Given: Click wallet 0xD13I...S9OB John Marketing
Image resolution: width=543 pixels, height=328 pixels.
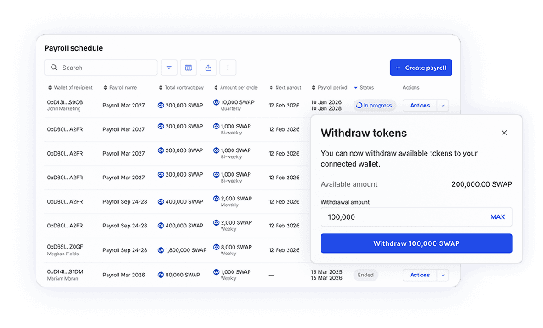Looking at the screenshot, I should [65, 105].
